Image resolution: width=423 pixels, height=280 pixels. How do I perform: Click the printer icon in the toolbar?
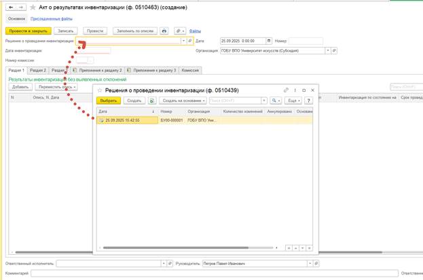(x=164, y=31)
